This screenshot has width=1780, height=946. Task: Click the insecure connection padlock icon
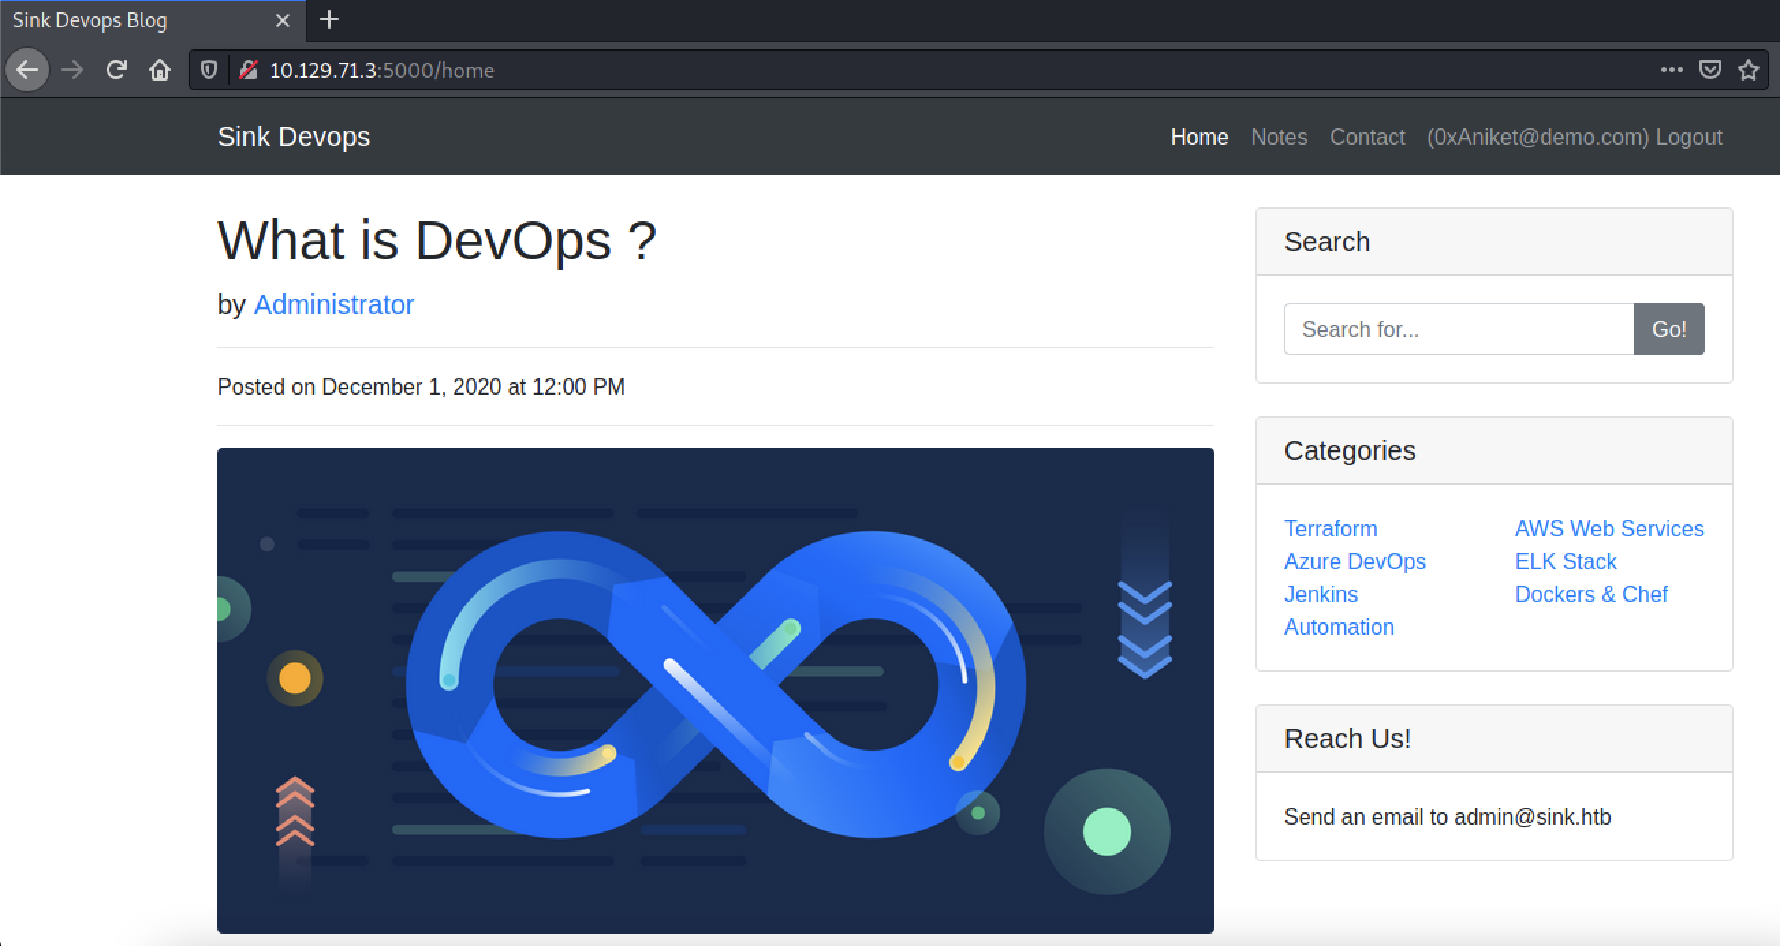tap(249, 70)
